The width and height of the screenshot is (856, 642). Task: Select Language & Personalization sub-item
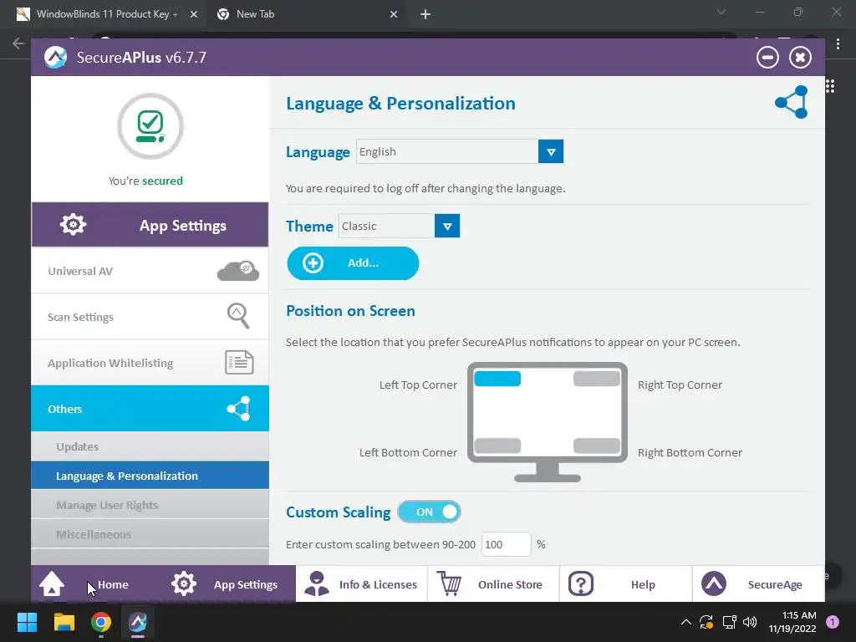(x=150, y=476)
